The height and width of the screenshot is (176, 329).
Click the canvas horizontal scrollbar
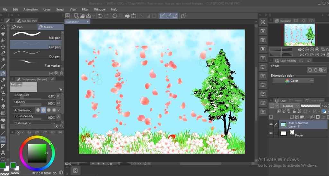point(200,163)
